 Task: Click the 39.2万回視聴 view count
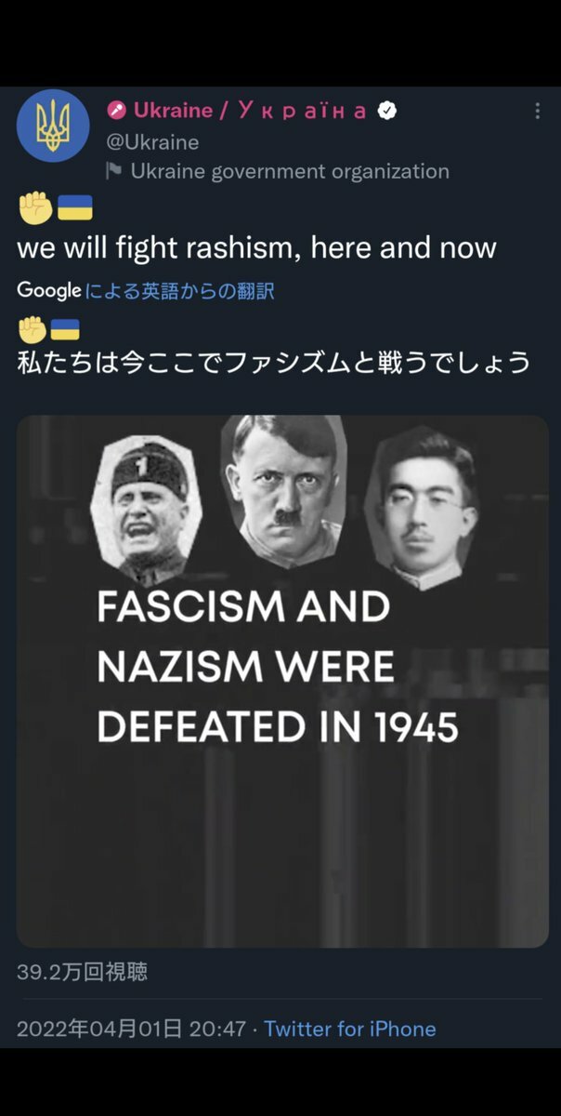[82, 973]
